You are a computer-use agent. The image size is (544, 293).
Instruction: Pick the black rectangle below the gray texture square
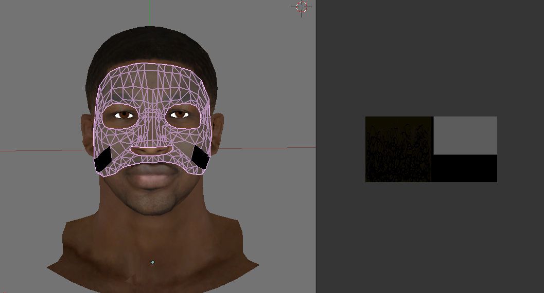pos(465,168)
